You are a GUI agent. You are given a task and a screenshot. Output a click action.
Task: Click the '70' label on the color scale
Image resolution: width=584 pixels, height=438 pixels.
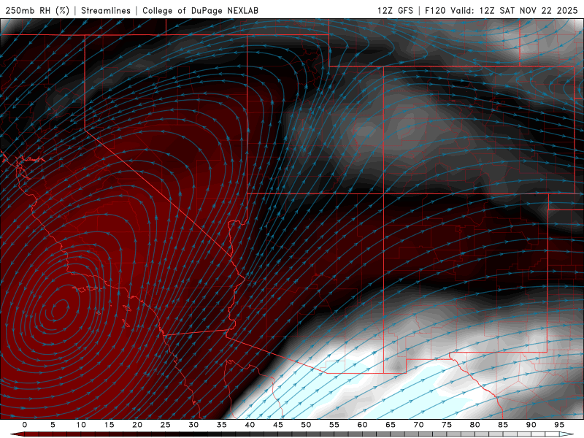418,425
